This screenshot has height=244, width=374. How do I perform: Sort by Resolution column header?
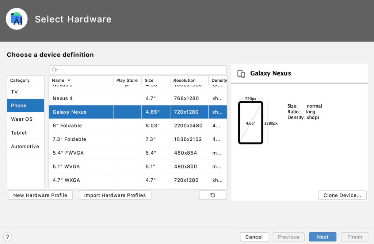pos(189,81)
